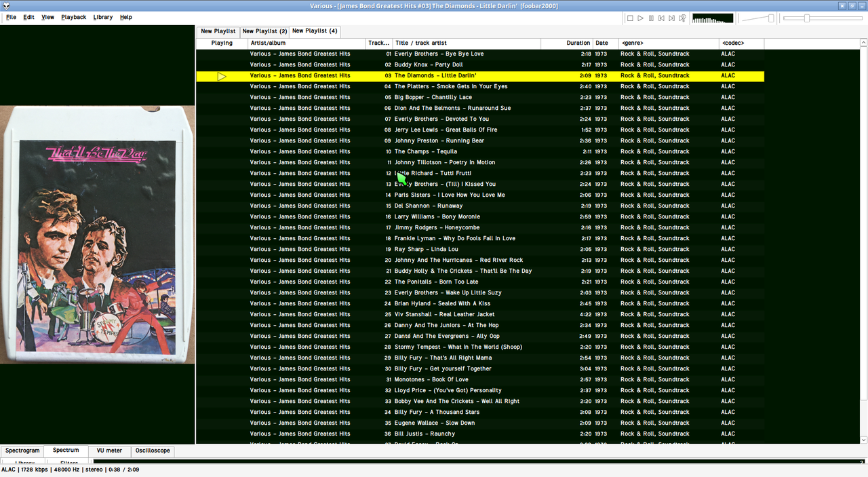Open the Playback menu
The width and height of the screenshot is (868, 477).
(x=74, y=17)
